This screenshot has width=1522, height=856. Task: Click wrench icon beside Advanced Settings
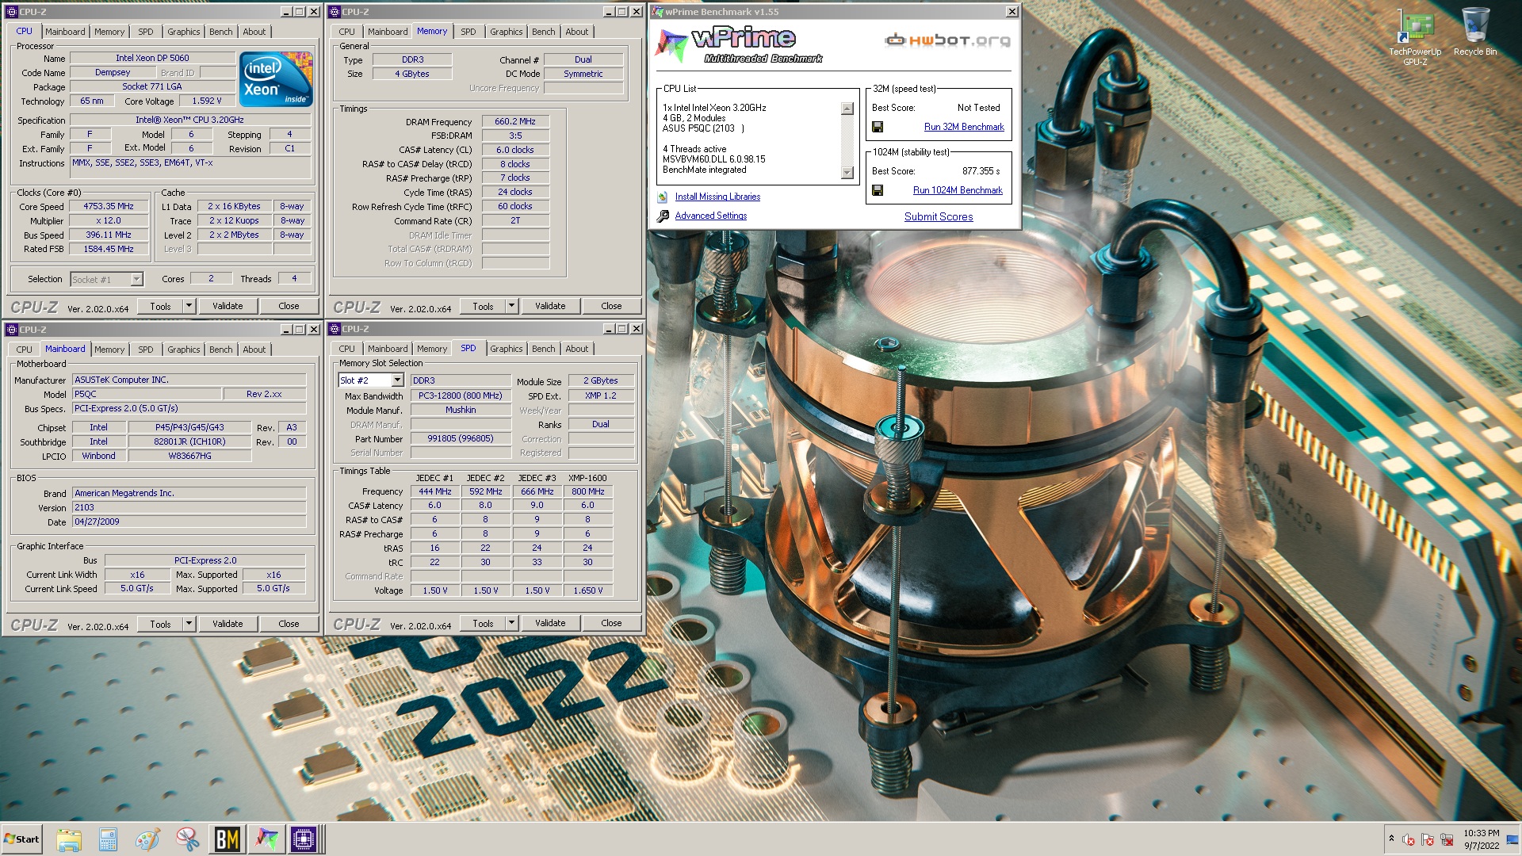pos(663,216)
